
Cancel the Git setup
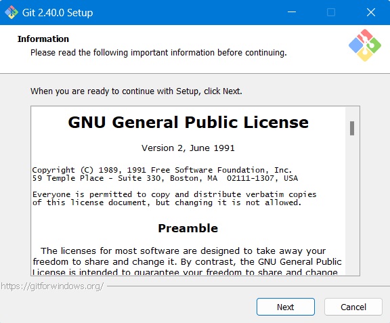click(x=353, y=307)
